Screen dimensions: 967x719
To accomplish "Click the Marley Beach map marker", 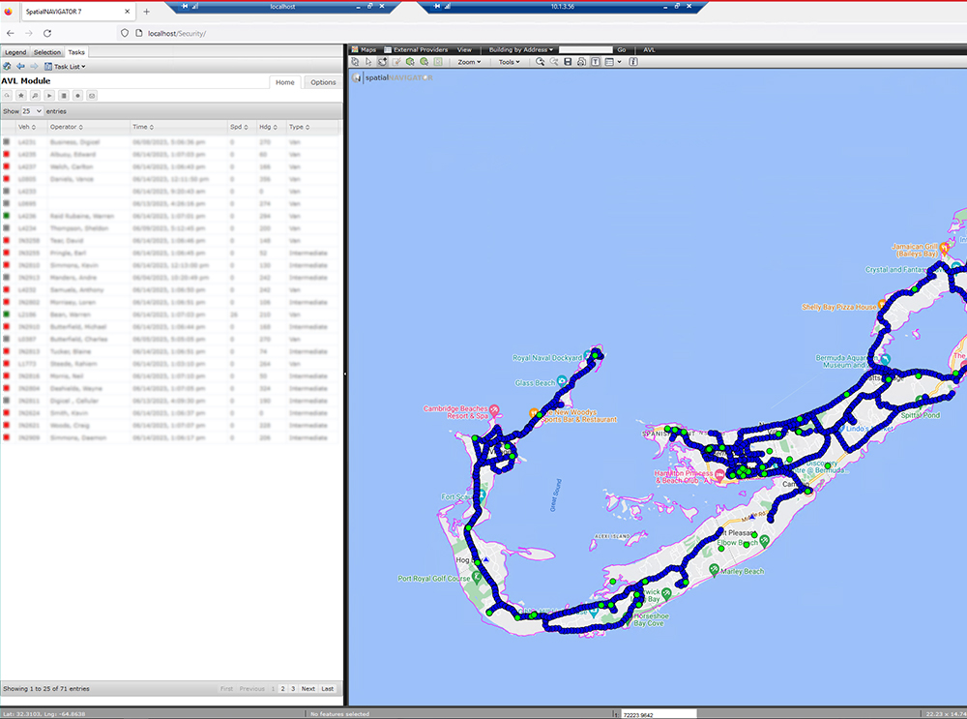I will [715, 570].
